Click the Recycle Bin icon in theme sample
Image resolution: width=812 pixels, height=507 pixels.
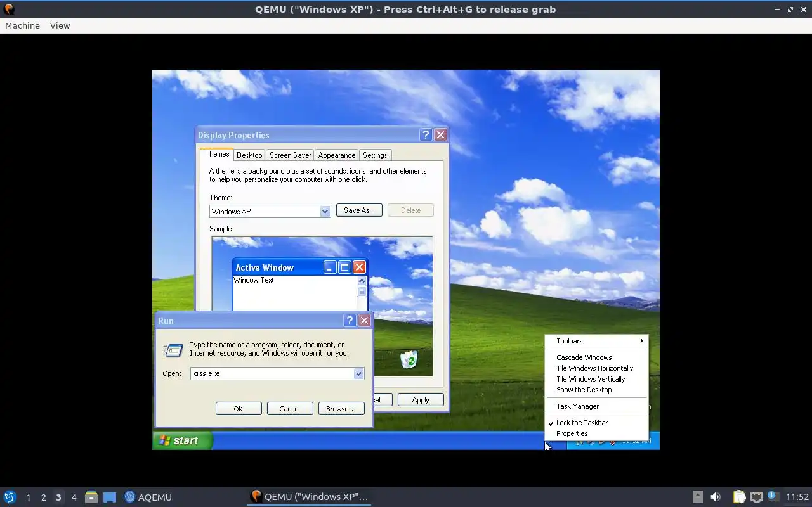coord(410,359)
